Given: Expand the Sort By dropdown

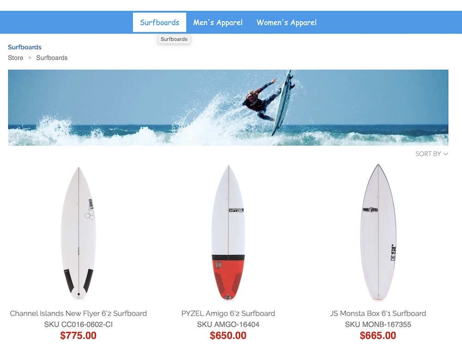Looking at the screenshot, I should tap(432, 154).
